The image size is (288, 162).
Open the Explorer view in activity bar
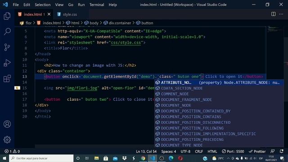[7, 16]
